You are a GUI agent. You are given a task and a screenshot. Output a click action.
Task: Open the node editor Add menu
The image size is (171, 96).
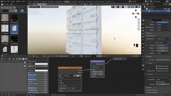tap(53, 56)
